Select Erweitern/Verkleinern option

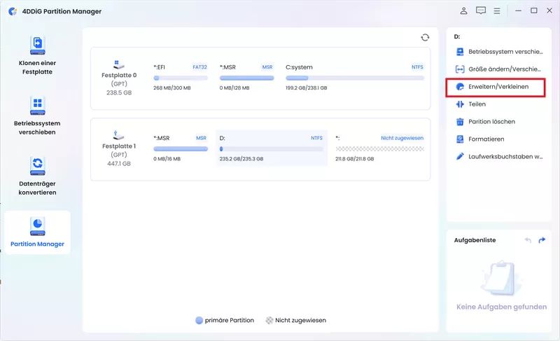[496, 87]
